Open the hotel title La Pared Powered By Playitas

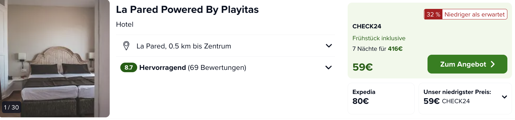click(x=187, y=10)
